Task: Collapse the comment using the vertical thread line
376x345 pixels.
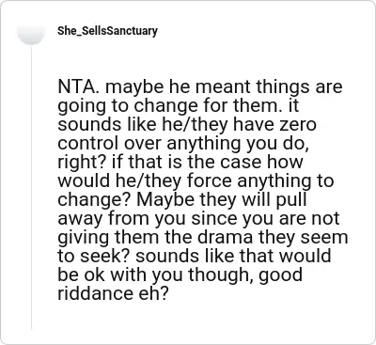Action: point(31,187)
